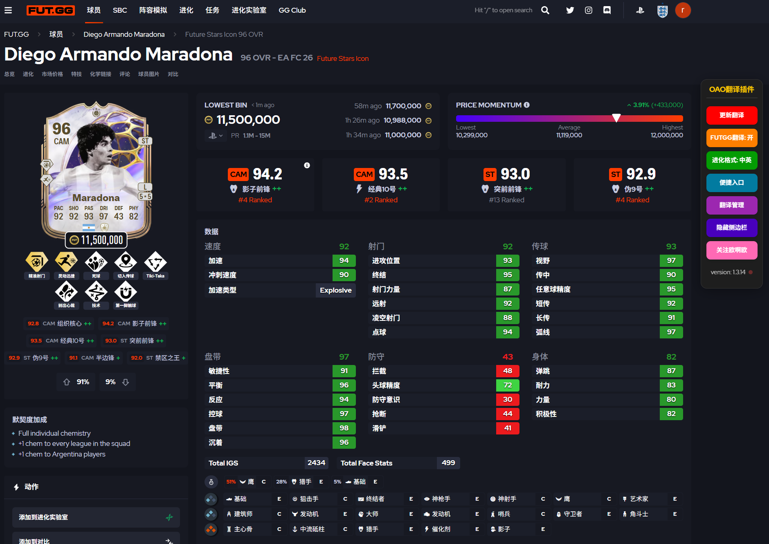Click the price momentum slider marker
769x544 pixels.
tap(616, 118)
